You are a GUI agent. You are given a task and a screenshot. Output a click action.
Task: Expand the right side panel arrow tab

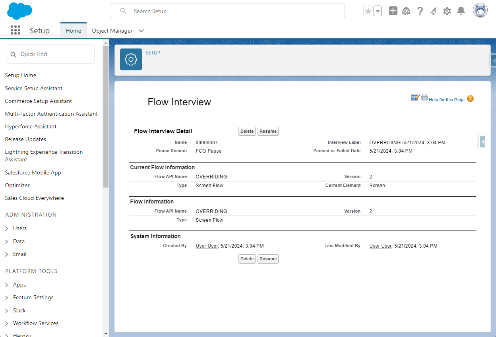coord(482,142)
